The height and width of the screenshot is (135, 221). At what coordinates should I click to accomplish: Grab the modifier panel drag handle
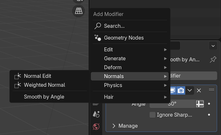212,90
